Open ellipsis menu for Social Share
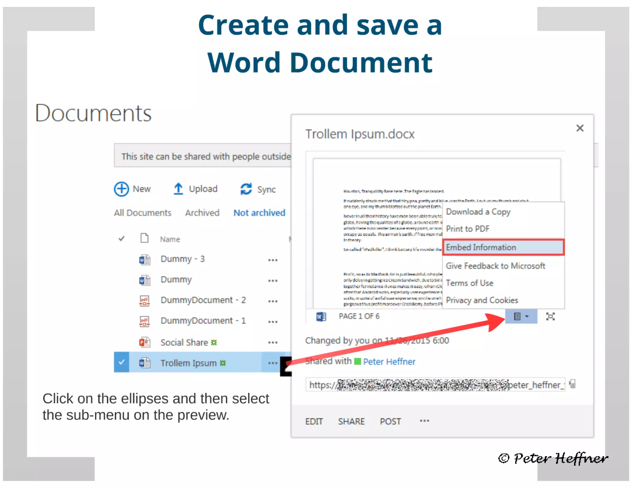 click(273, 342)
